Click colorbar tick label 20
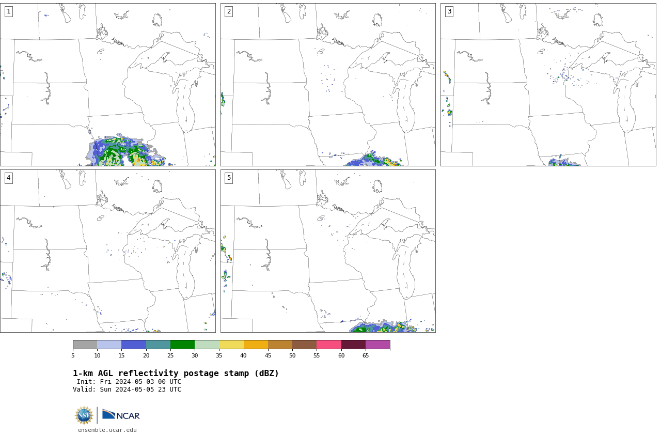This screenshot has height=436, width=661. point(146,355)
